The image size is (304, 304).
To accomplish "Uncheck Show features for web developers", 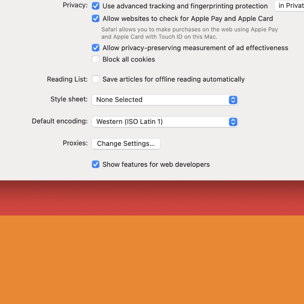I will coord(96,164).
